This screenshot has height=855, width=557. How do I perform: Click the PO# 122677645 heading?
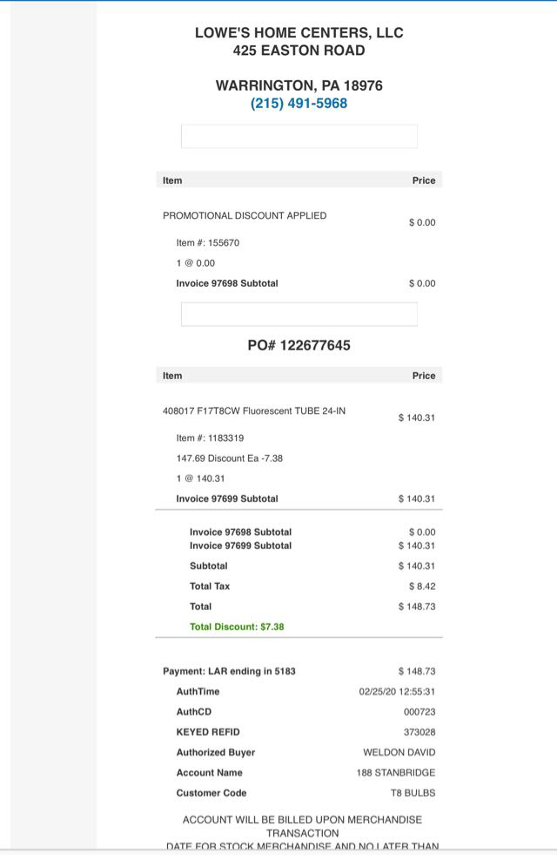[299, 345]
